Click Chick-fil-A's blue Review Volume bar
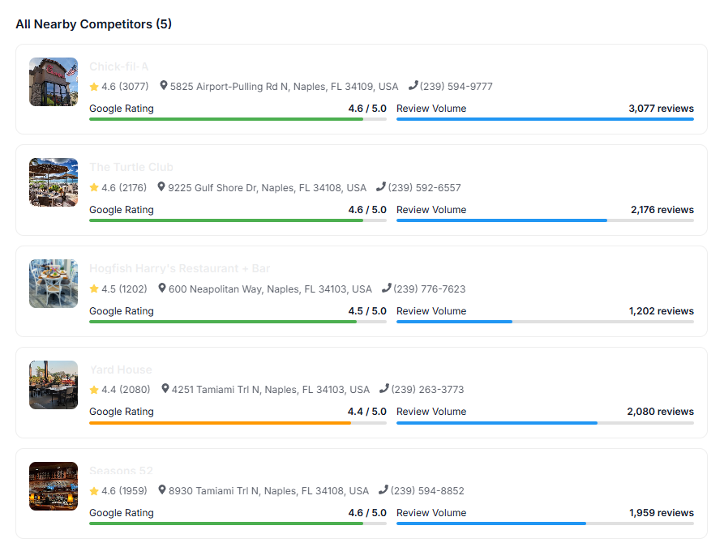This screenshot has height=547, width=724. pos(545,119)
